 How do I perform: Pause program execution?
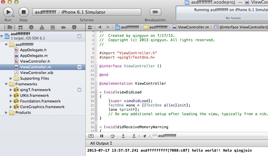click(102, 136)
